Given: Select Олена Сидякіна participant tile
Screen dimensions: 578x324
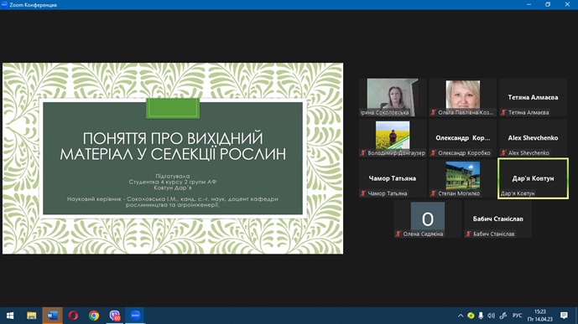Looking at the screenshot, I should [428, 219].
